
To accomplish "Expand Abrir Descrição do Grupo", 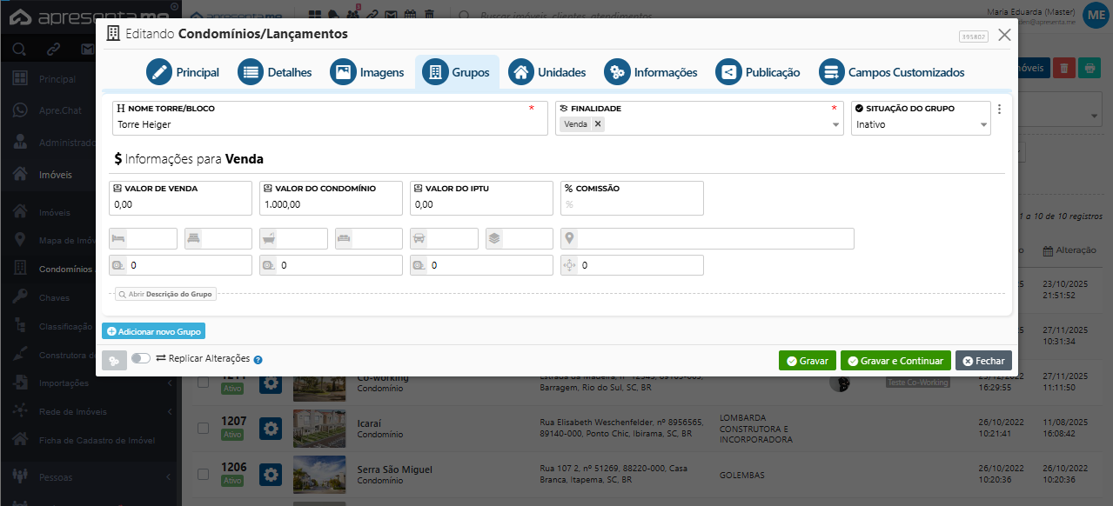I will (165, 295).
